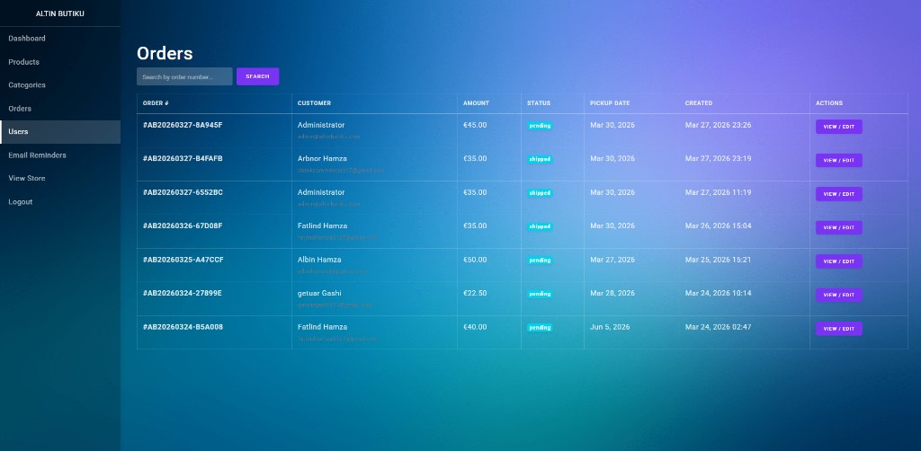Navigate to Email Reminders

tap(37, 155)
